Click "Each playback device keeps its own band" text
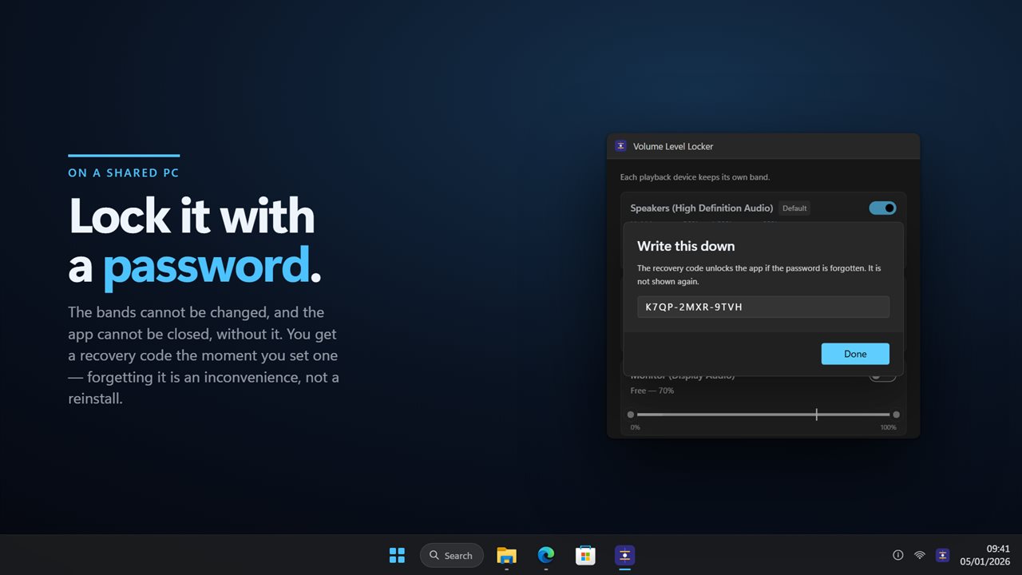The image size is (1022, 575). 695,176
